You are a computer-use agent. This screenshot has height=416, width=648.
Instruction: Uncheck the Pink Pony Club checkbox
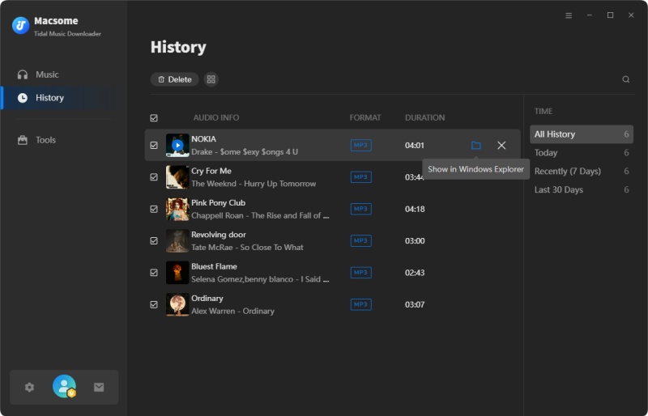click(x=154, y=209)
